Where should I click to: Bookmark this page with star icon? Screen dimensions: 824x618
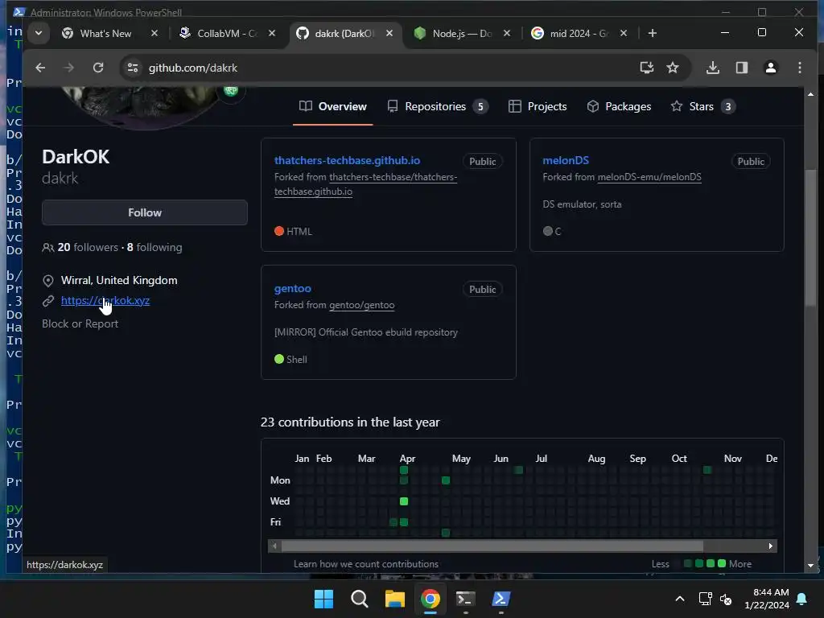(673, 68)
